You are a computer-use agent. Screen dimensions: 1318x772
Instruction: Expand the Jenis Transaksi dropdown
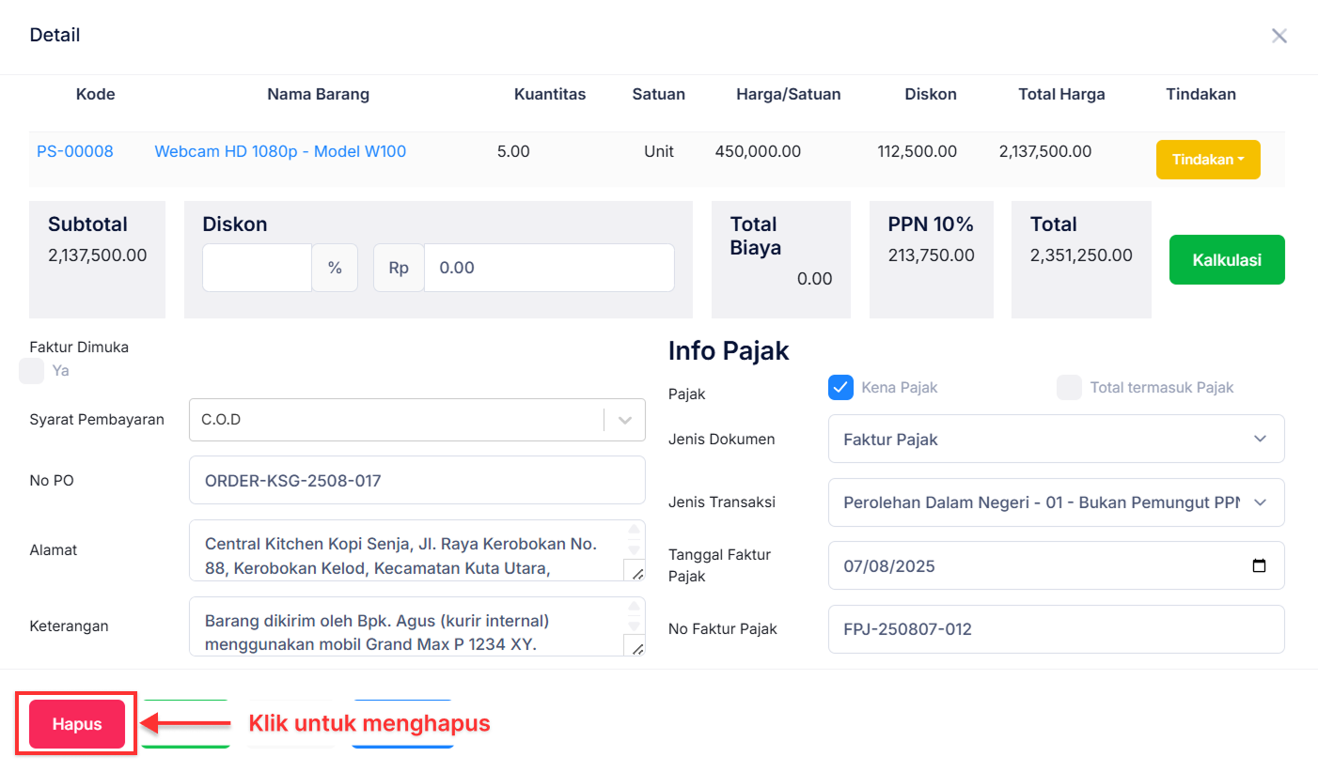pos(1260,502)
